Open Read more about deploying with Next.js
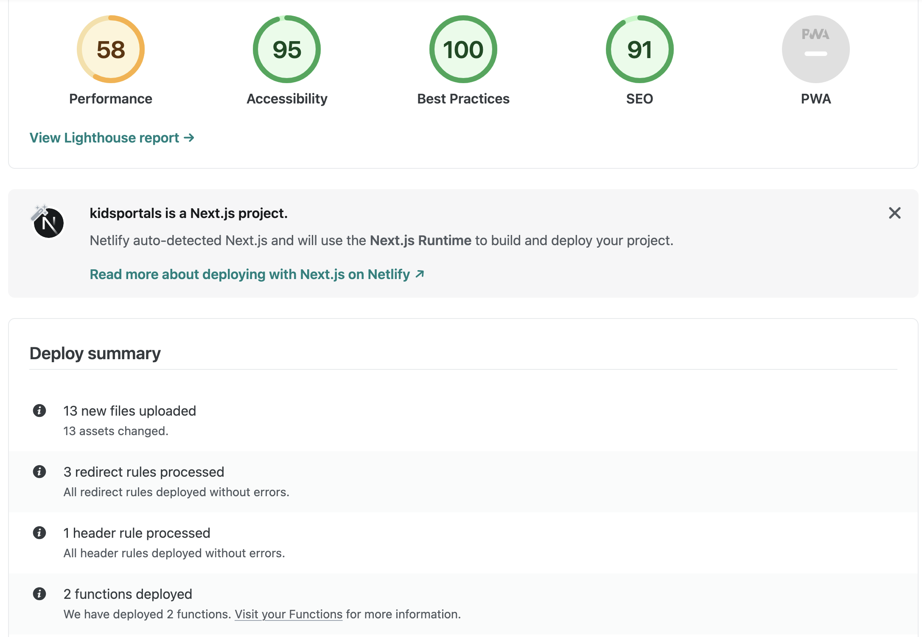This screenshot has width=922, height=637. (x=257, y=274)
